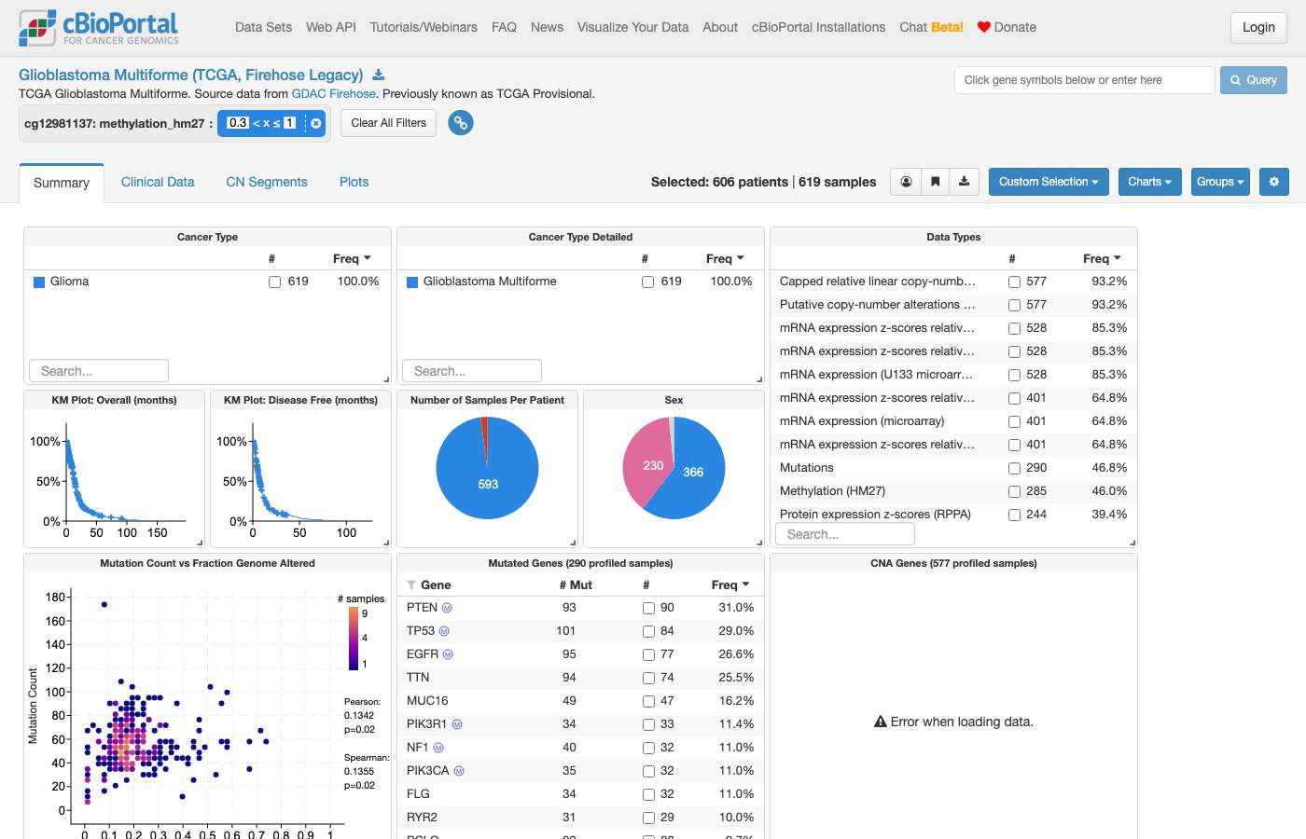Sort Cancer Type table by Freq

click(352, 258)
